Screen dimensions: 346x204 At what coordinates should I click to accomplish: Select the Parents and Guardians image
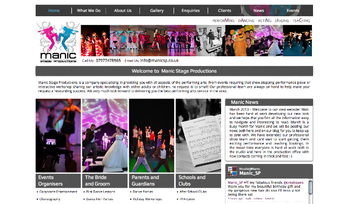(151, 136)
